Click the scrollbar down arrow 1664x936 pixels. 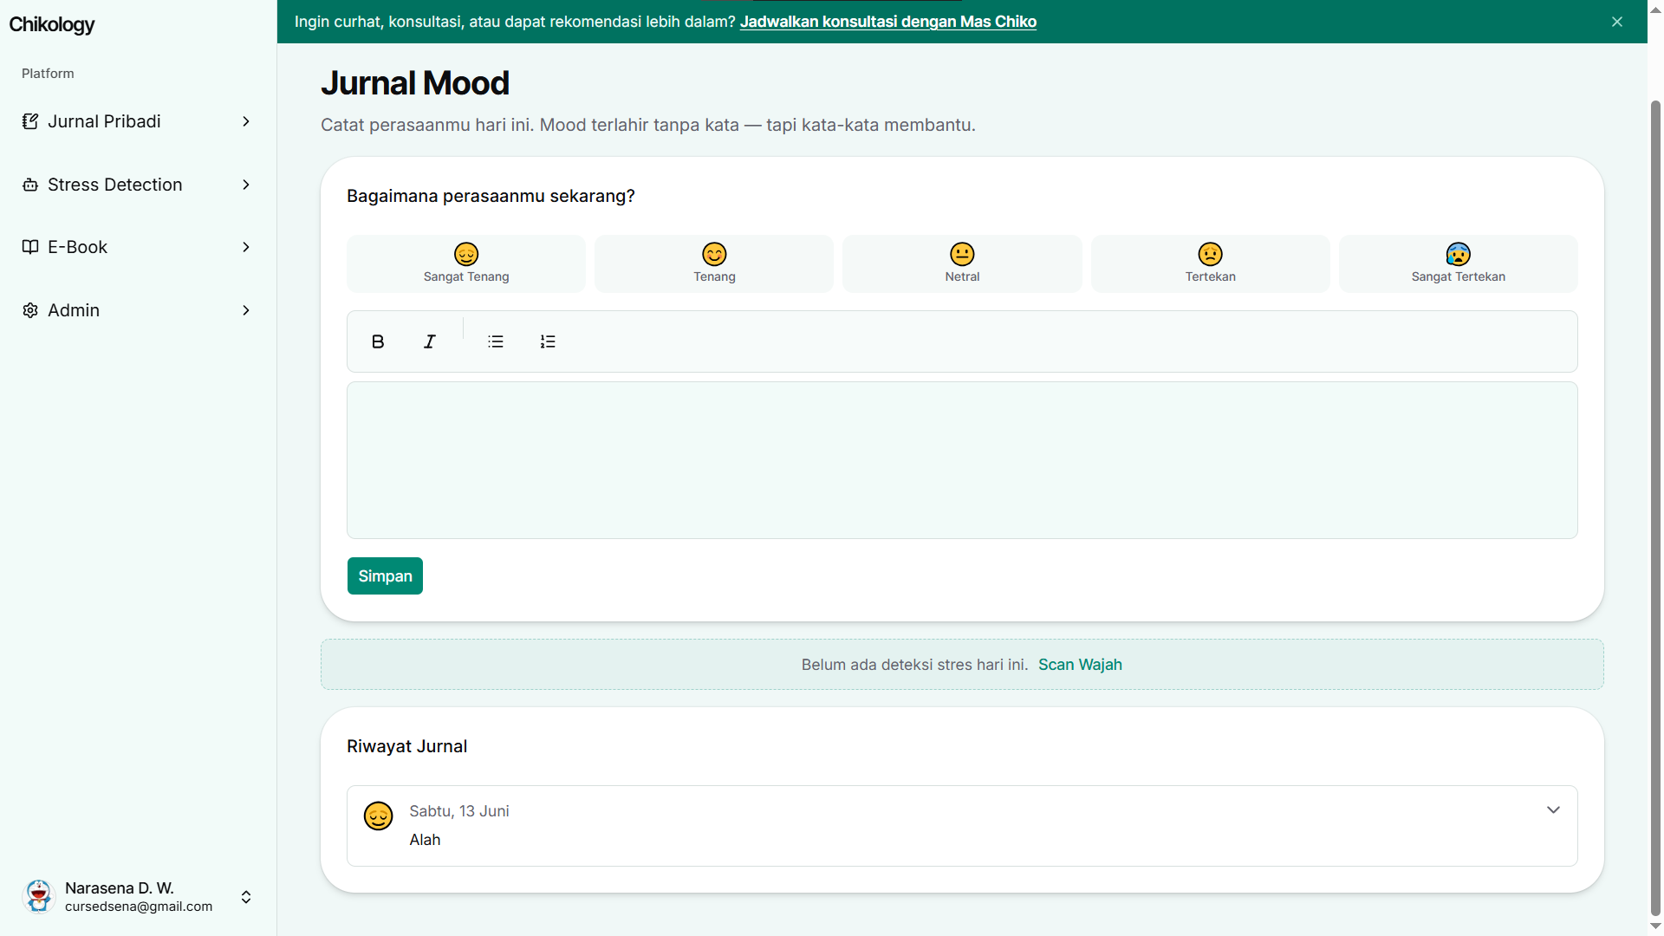[x=1655, y=926]
